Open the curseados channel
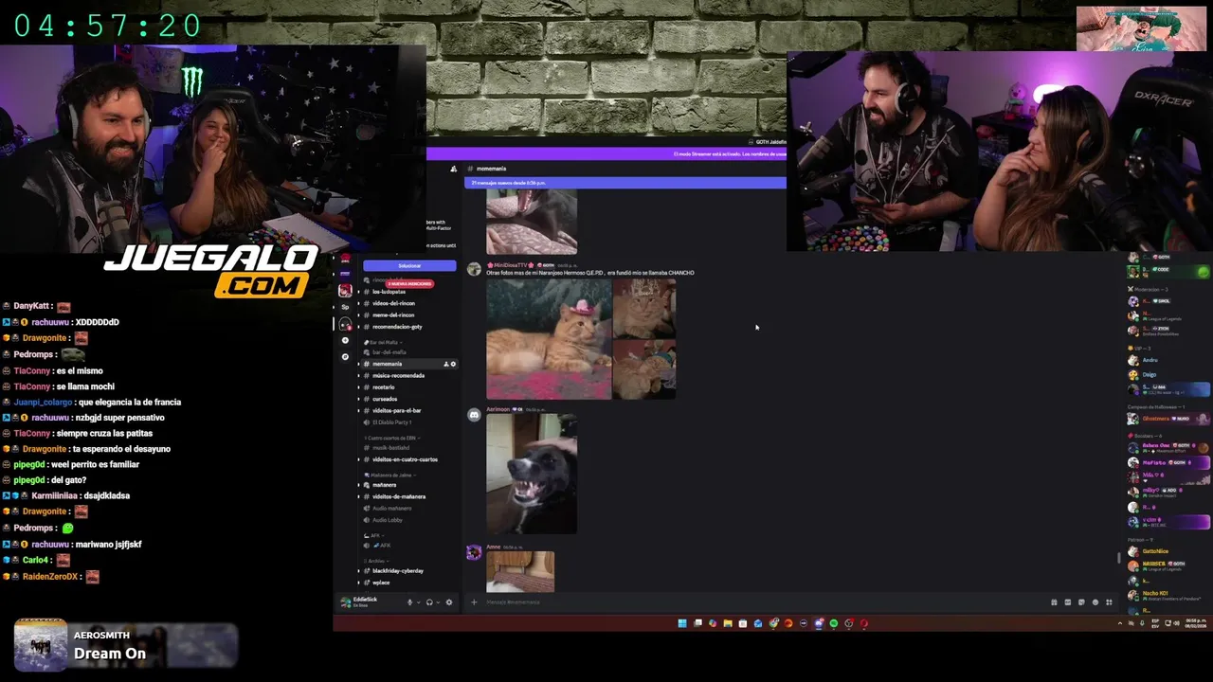This screenshot has height=682, width=1213. [x=385, y=399]
